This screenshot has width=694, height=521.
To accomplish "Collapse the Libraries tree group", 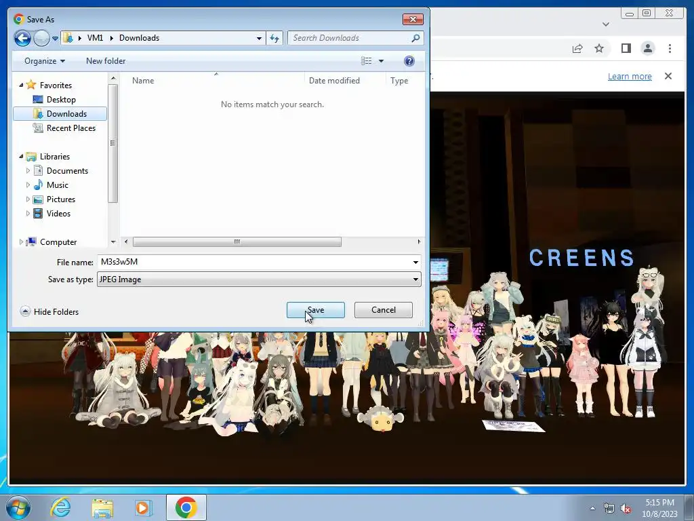I will coord(21,157).
